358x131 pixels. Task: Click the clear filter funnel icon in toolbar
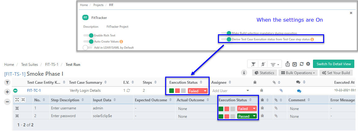click(253, 64)
